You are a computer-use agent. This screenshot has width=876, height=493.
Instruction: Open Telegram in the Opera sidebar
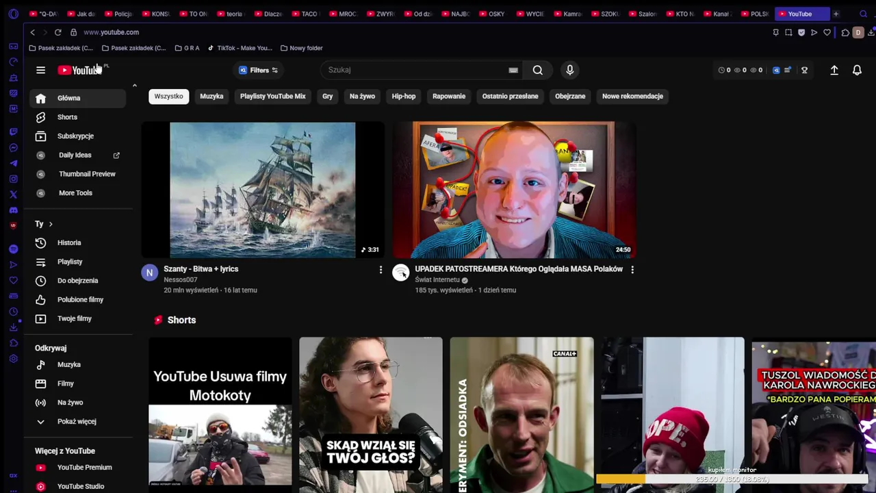click(x=13, y=163)
